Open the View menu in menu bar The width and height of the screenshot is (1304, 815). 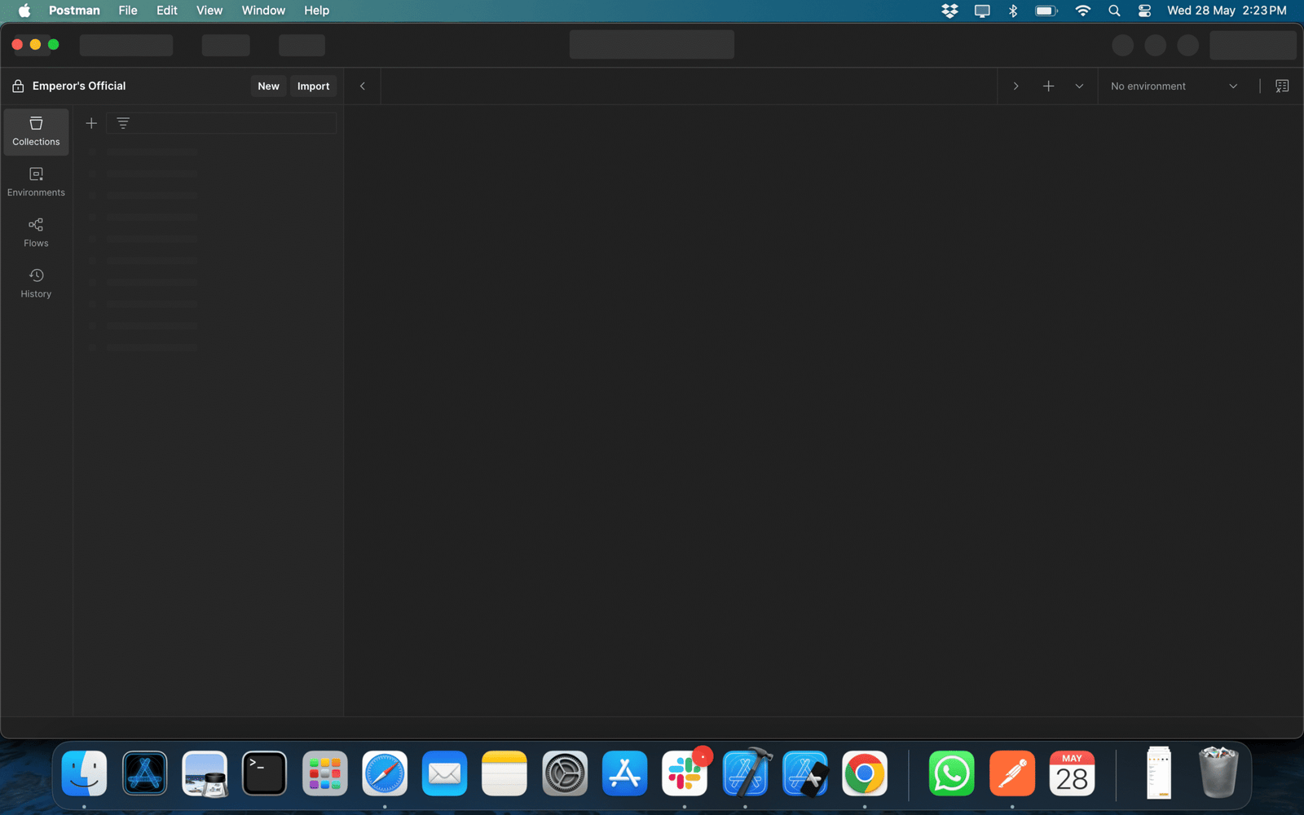209,11
